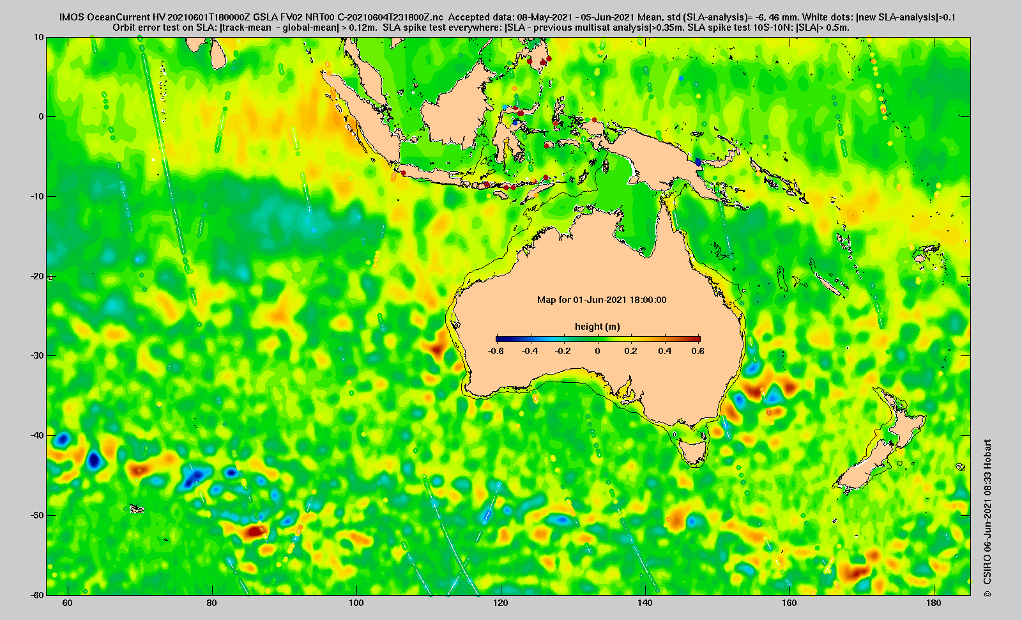Click the longitude axis label 180
This screenshot has height=620, width=1022.
[934, 603]
